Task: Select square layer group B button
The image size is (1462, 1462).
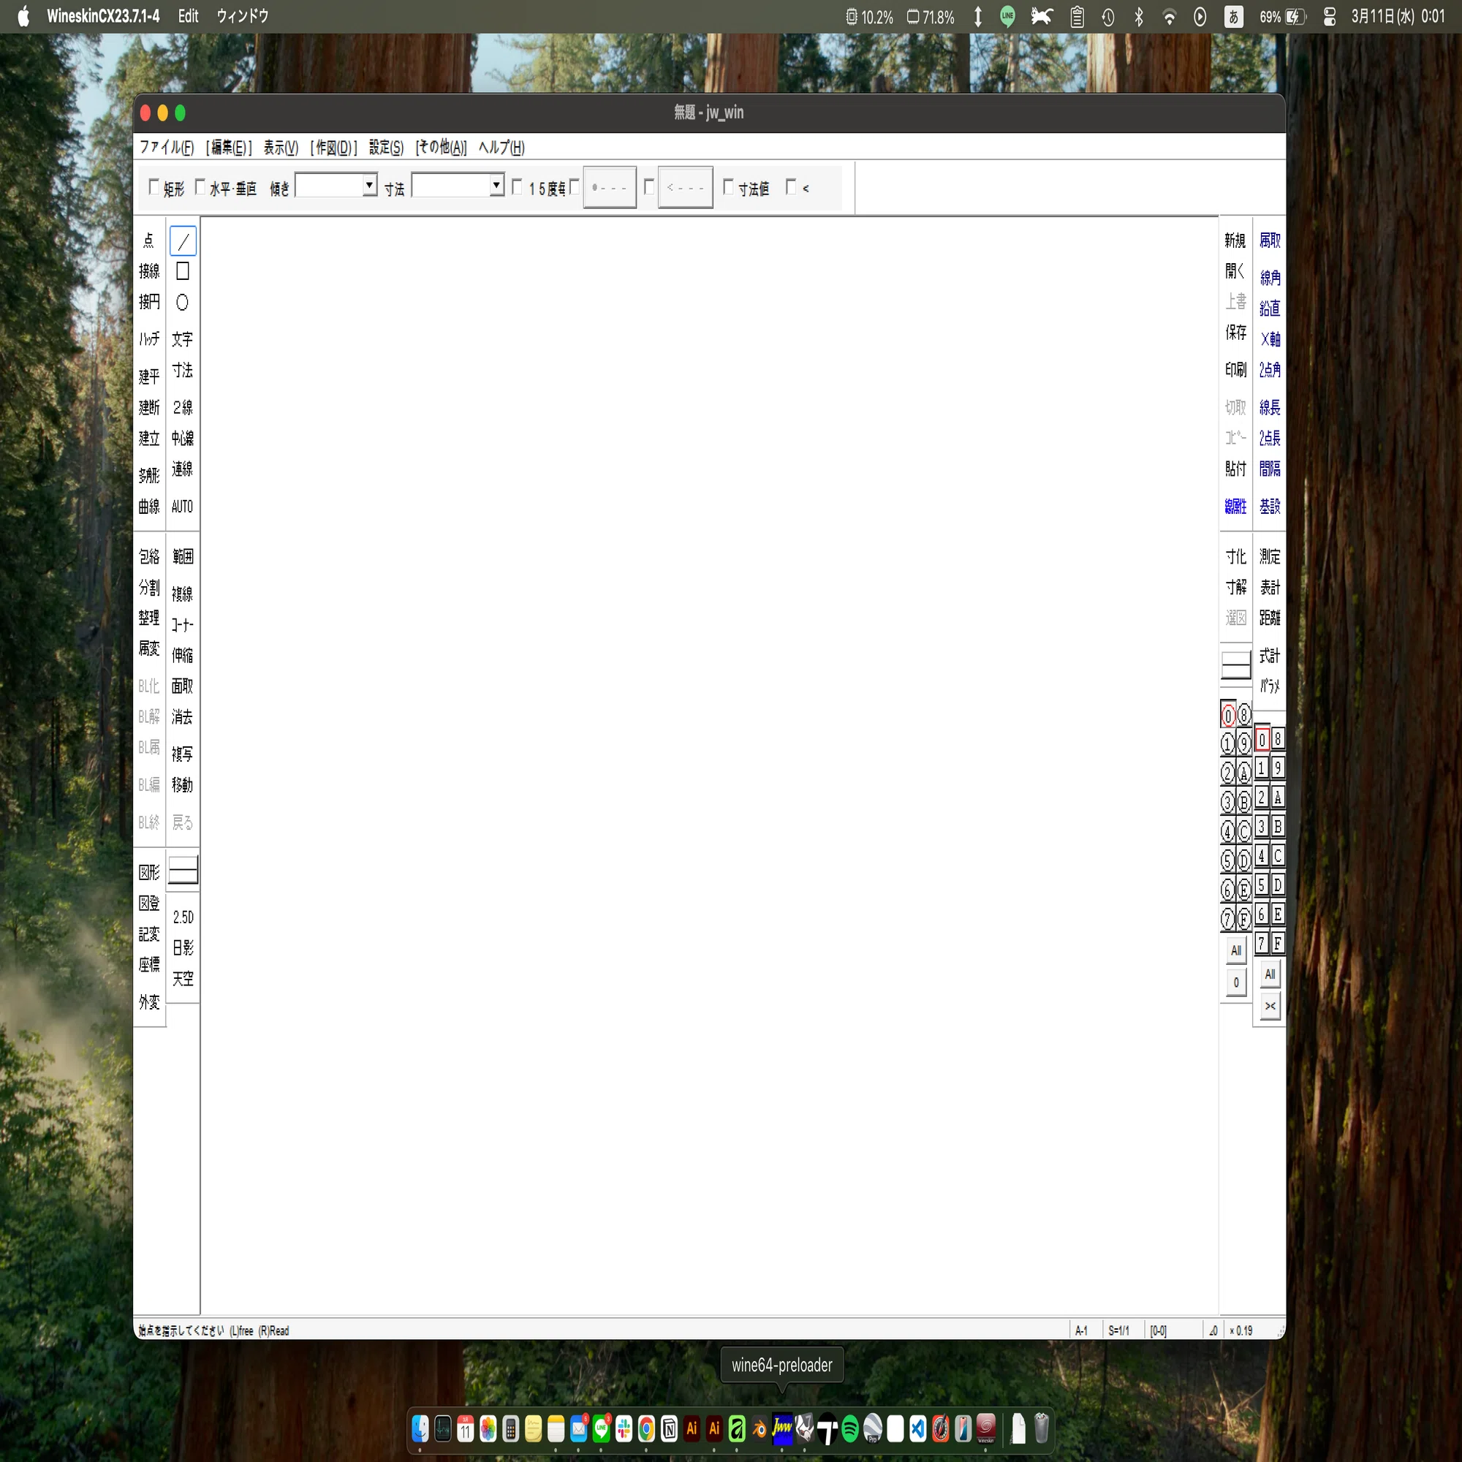Action: coord(1277,826)
